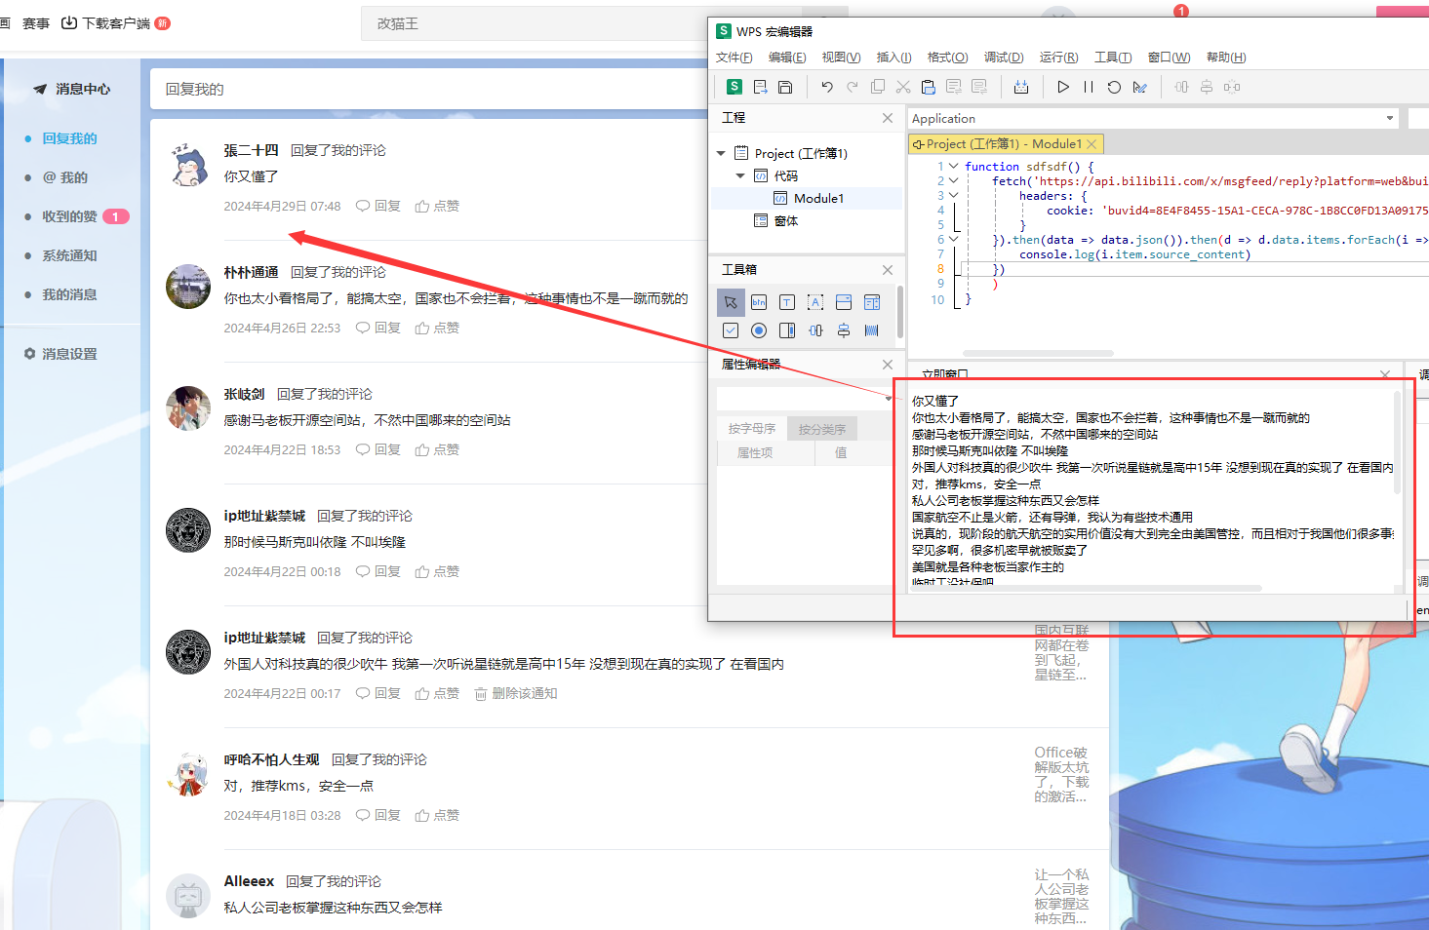Open 系统通知 in message sidebar
Image resolution: width=1429 pixels, height=930 pixels.
coord(69,255)
